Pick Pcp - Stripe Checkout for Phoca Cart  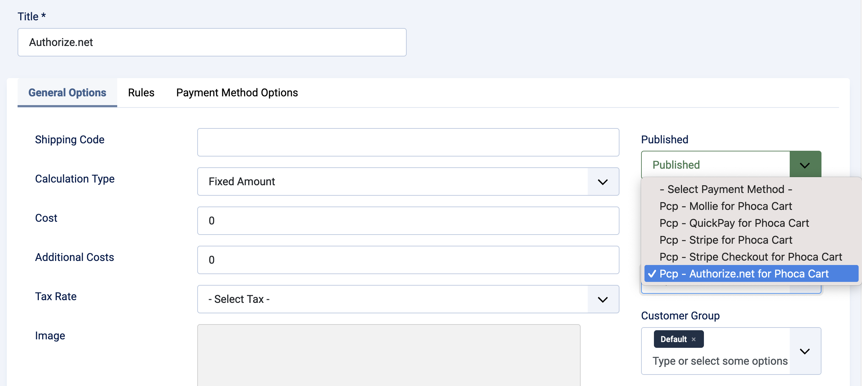pyautogui.click(x=751, y=257)
